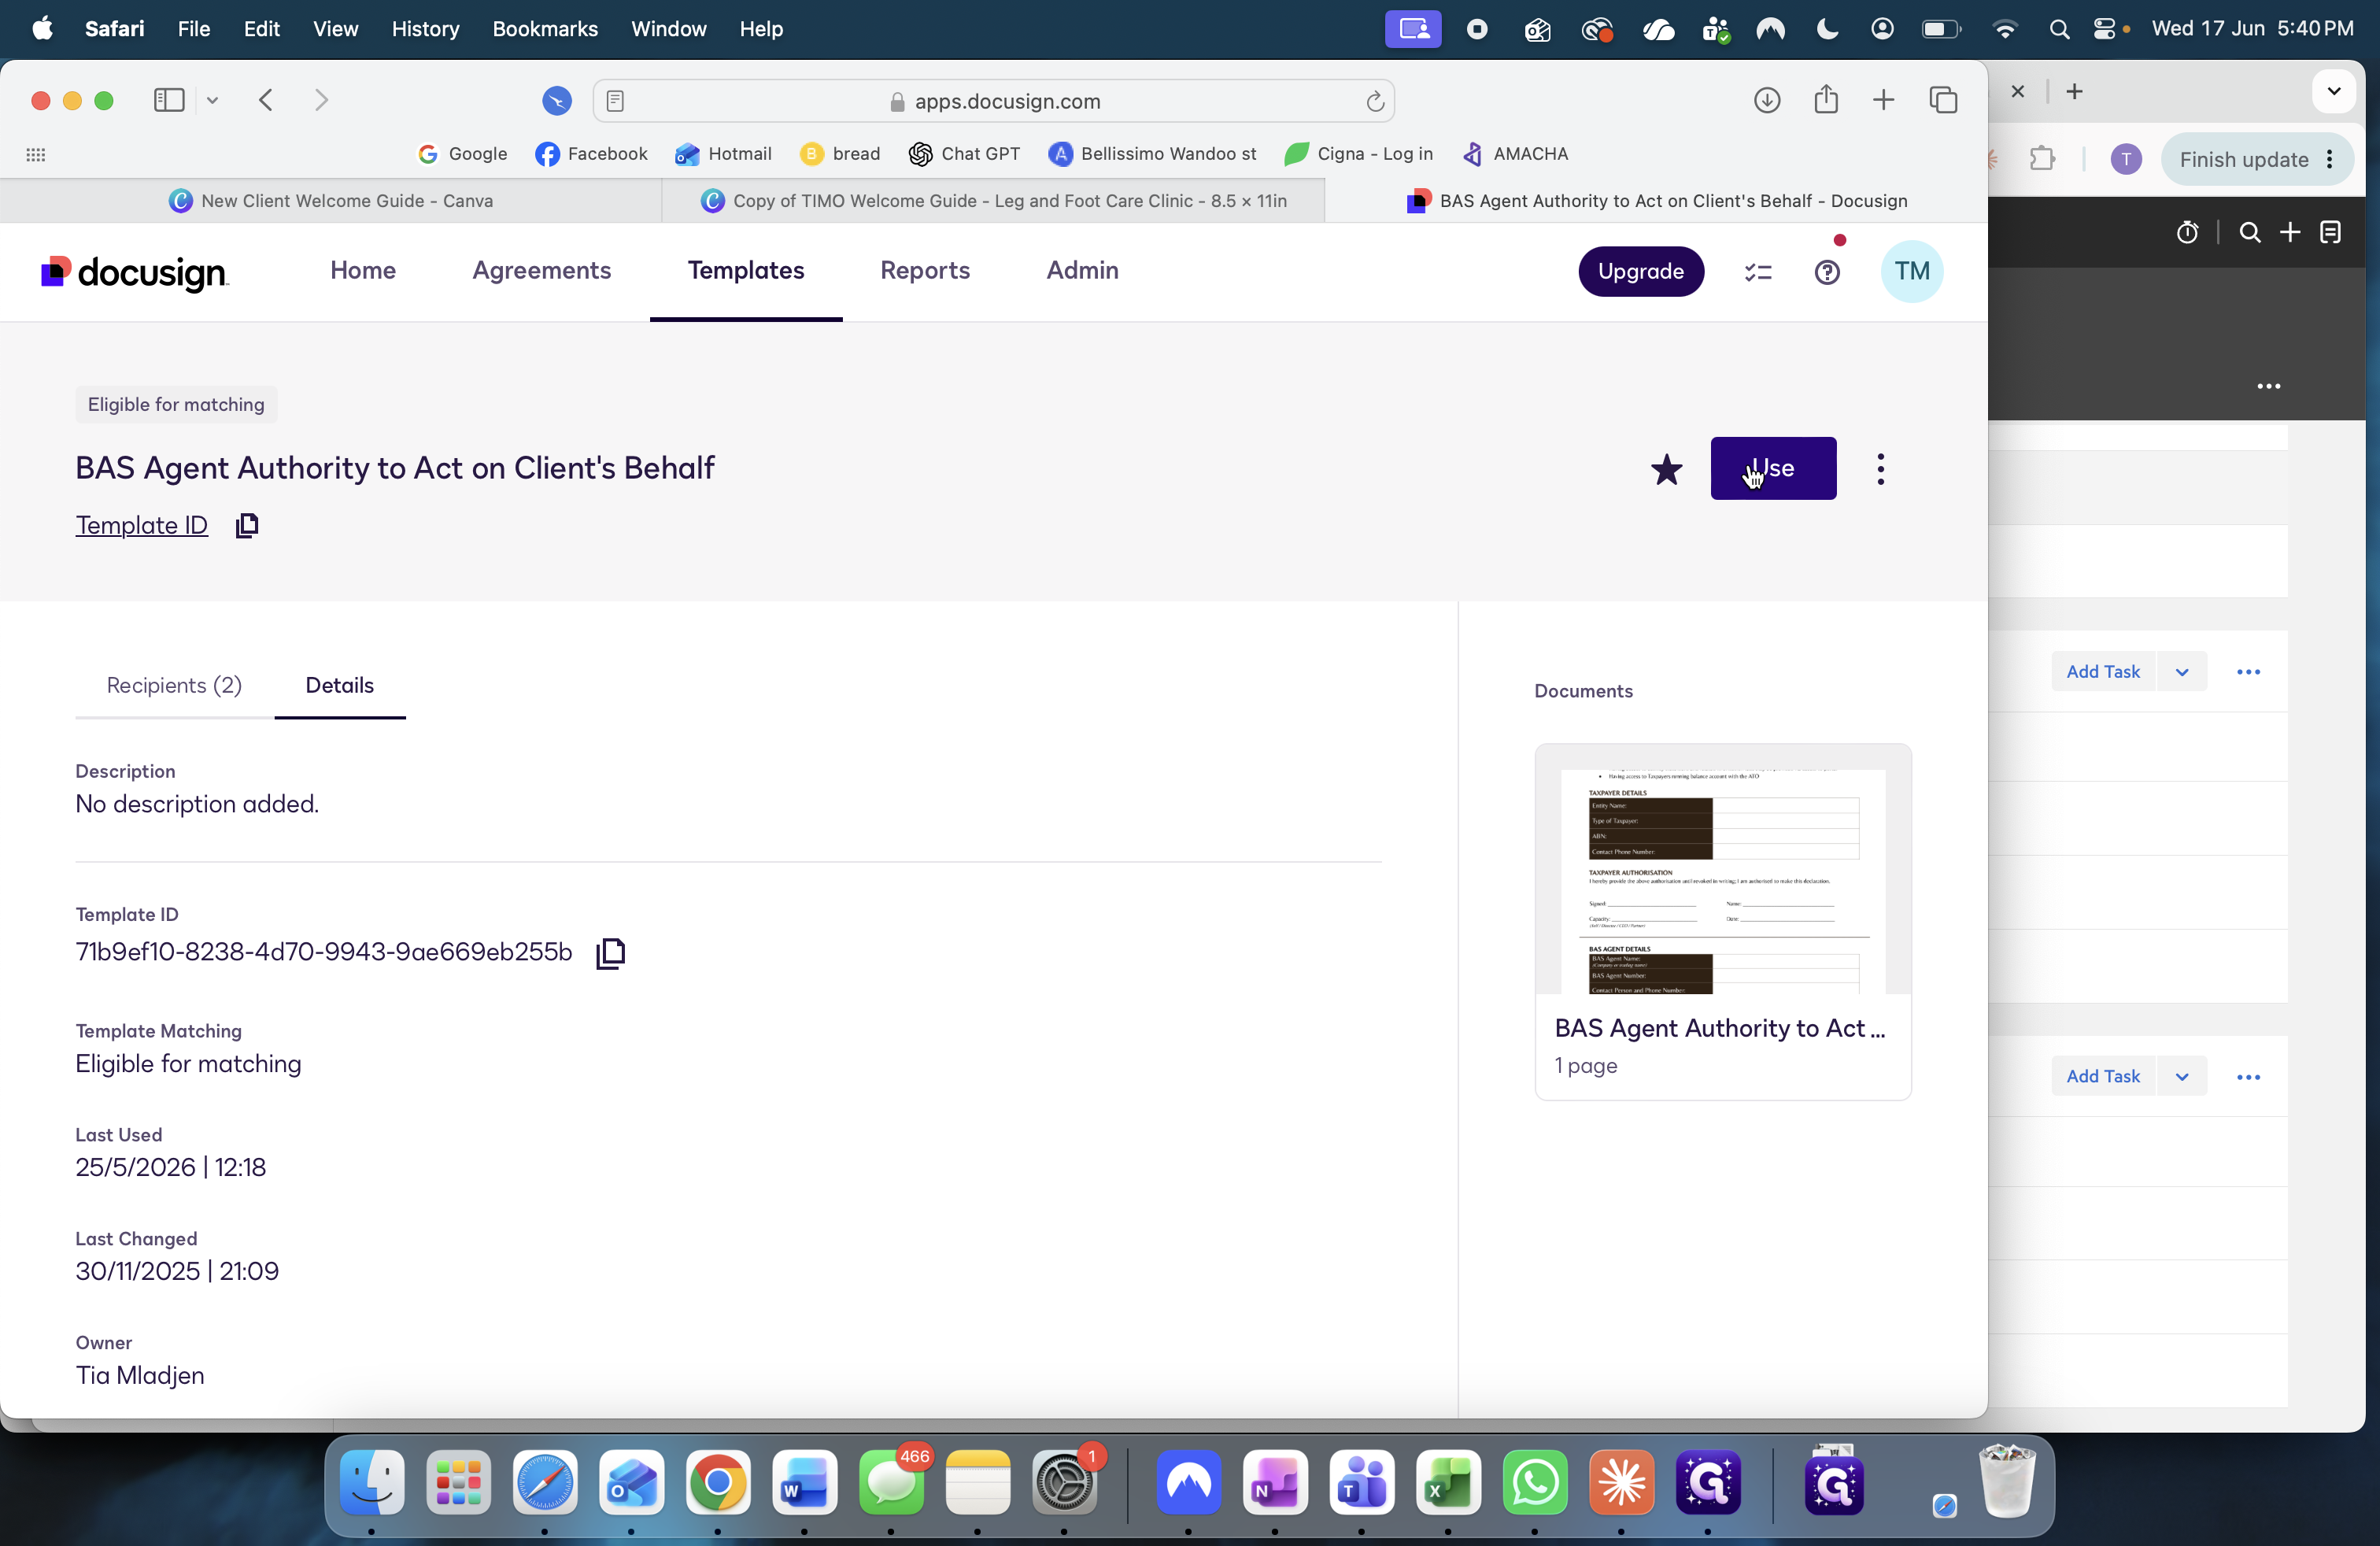2380x1546 pixels.
Task: Open the Facebook bookmark
Action: point(592,154)
